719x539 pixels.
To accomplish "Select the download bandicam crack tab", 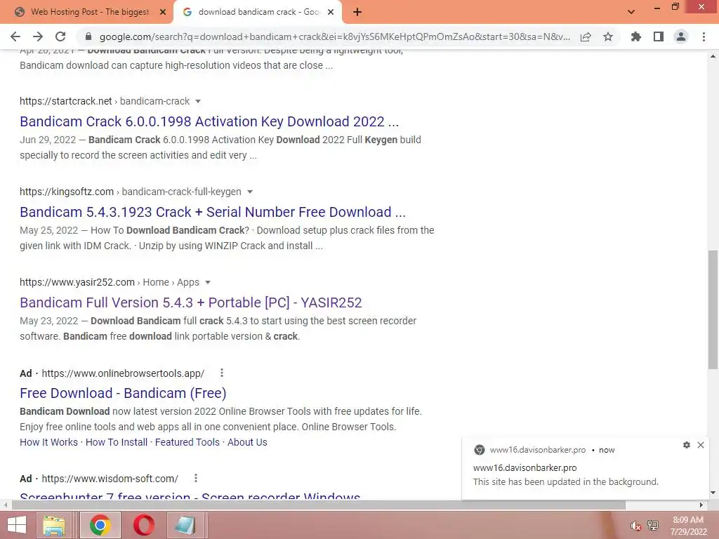I will point(257,13).
